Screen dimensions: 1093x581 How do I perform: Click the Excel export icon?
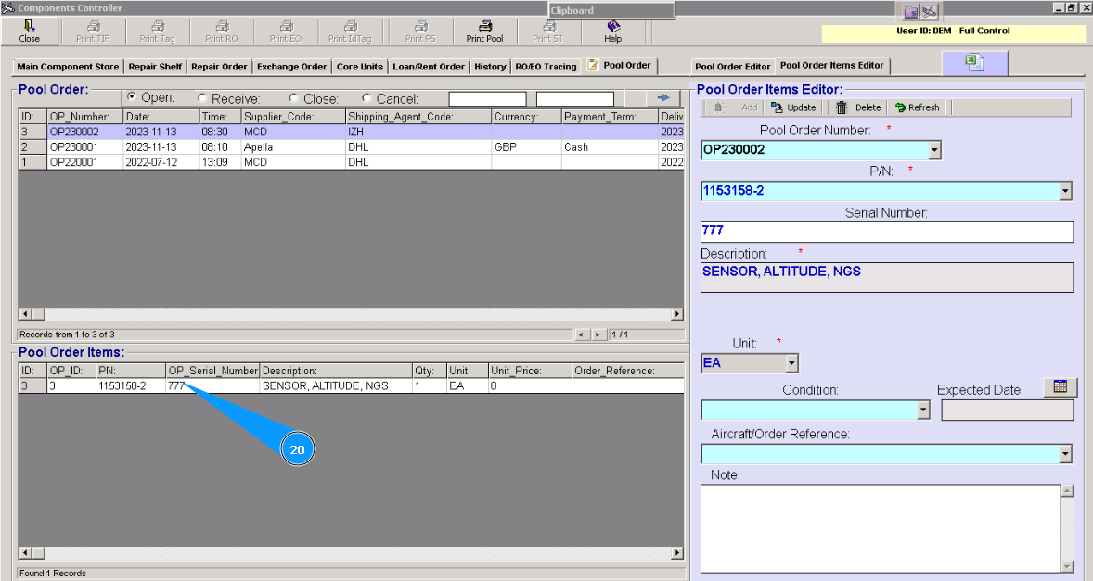pos(974,63)
